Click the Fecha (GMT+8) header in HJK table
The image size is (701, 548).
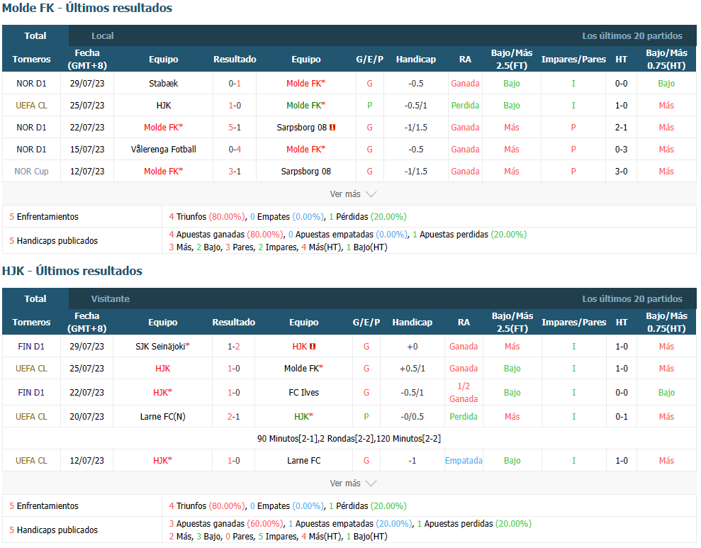86,322
